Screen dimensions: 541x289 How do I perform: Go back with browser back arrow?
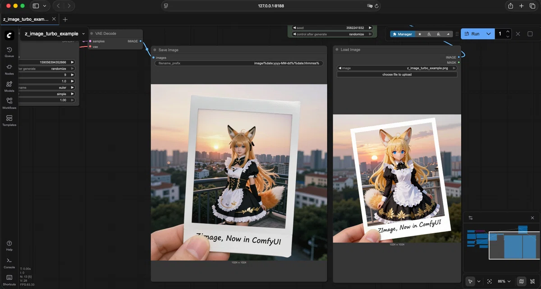point(58,6)
